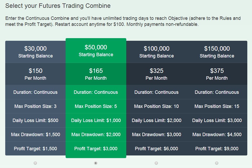Click the $165 Per Month price cell
Screen dimensions: 252x168
96,74
